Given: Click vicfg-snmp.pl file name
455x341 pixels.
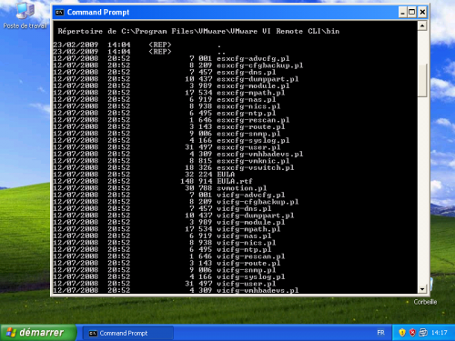Looking at the screenshot, I should pyautogui.click(x=247, y=270).
